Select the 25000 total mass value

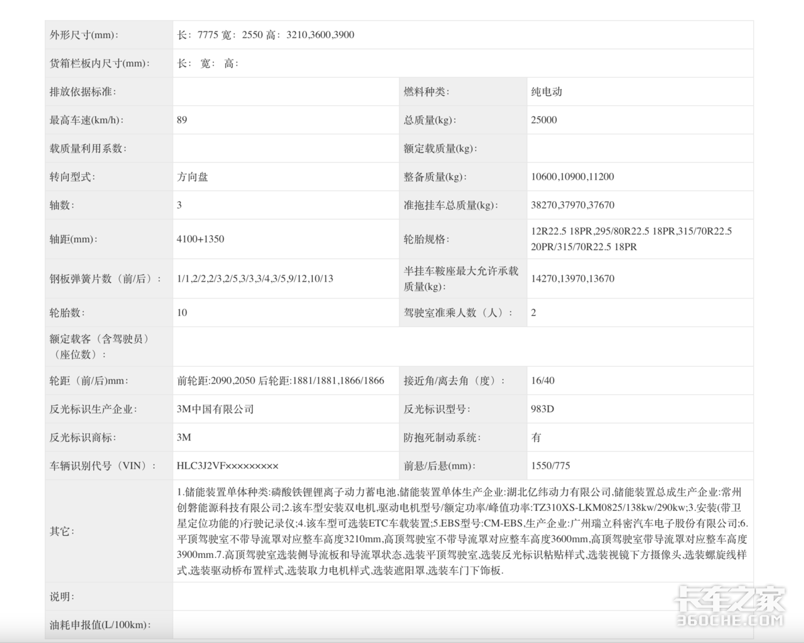click(543, 120)
